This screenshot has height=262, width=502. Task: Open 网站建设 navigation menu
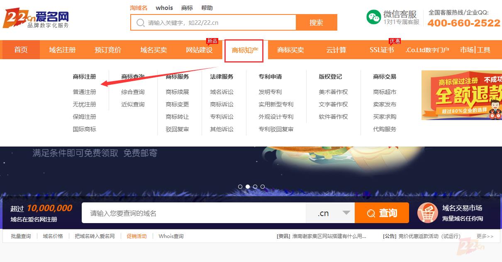click(199, 50)
